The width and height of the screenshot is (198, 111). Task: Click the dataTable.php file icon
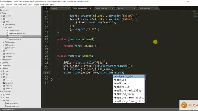click(4, 54)
